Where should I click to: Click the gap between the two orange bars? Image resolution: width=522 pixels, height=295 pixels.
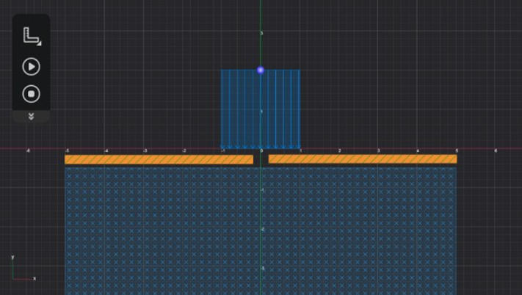click(x=261, y=159)
